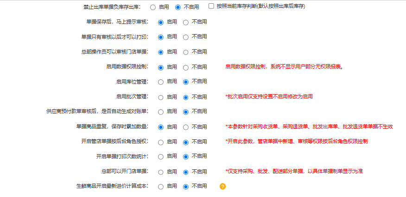Enable 生鲜商品开启最新进价计算成本
Image resolution: width=406 pixels, height=197 pixels.
pyautogui.click(x=161, y=187)
